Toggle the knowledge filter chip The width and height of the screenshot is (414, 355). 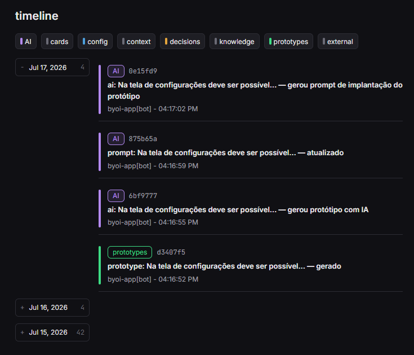(x=234, y=42)
